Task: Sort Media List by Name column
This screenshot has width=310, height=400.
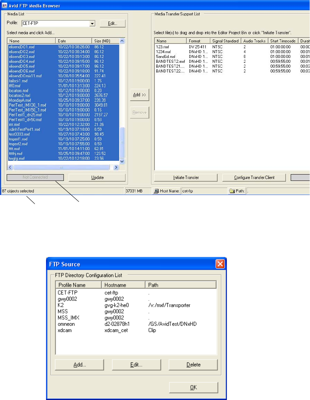Action: [x=31, y=41]
